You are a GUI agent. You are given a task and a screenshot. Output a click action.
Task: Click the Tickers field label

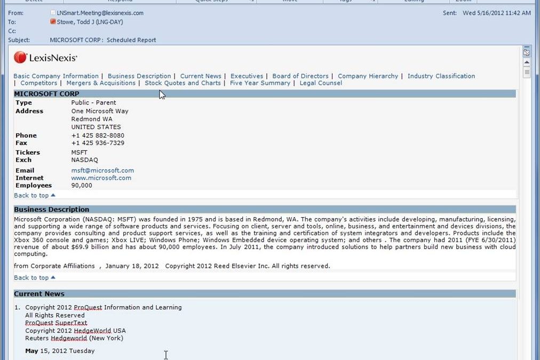point(28,153)
